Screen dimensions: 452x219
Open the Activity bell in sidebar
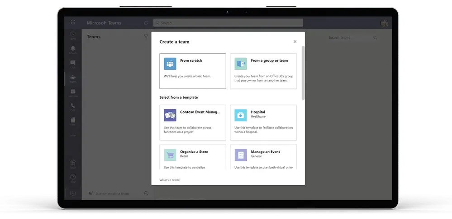[73, 50]
